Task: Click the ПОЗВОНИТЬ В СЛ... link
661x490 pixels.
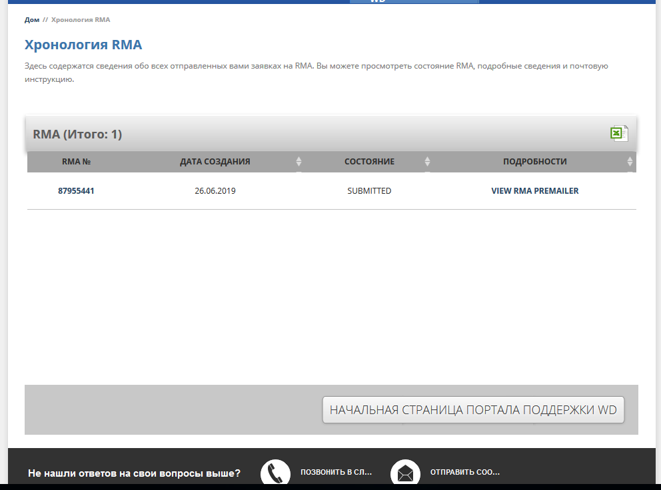Action: [336, 472]
